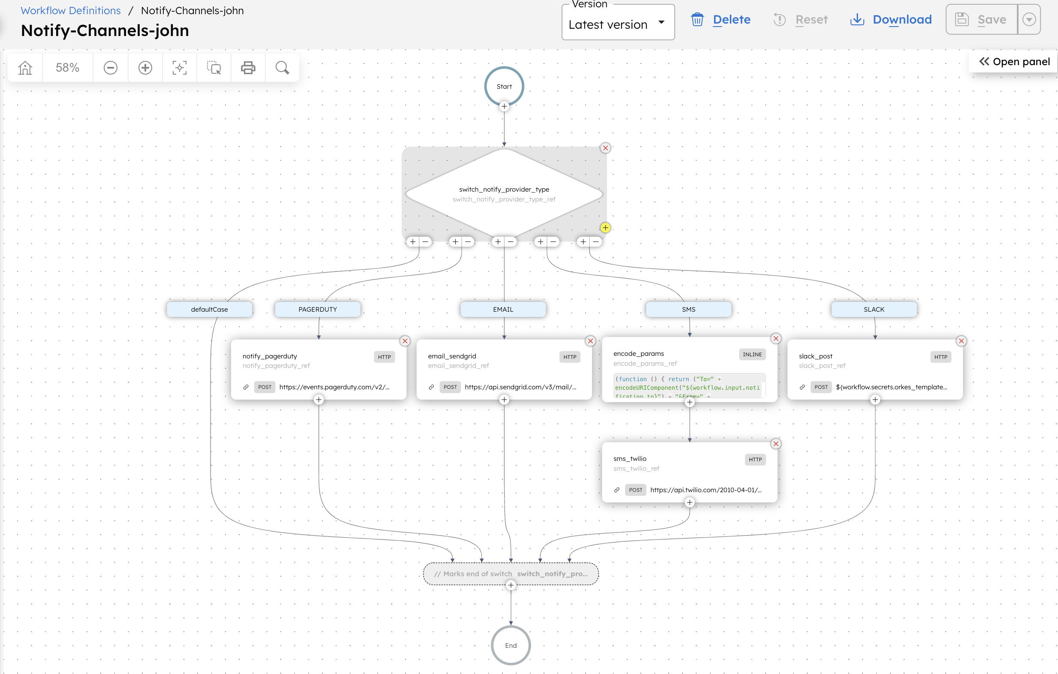Add task below sms_twilio
This screenshot has height=674, width=1058.
coord(689,502)
